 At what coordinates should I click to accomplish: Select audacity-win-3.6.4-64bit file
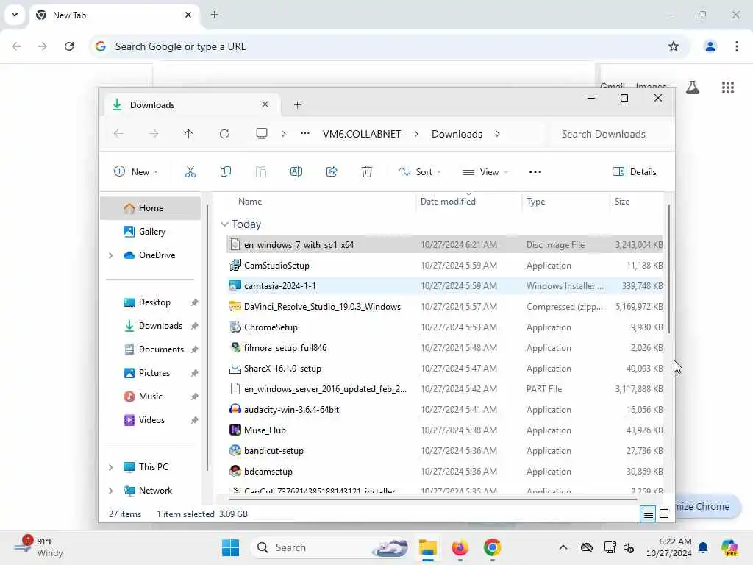point(445,410)
